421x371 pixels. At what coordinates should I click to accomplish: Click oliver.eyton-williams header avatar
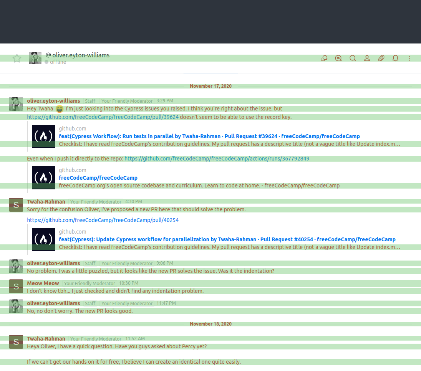point(35,58)
